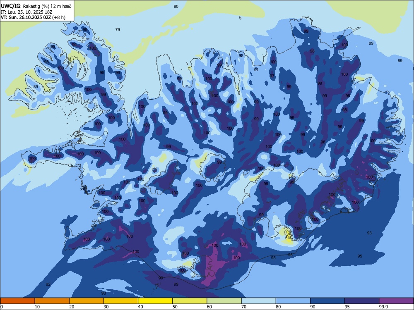This screenshot has width=414, height=310.
Task: Click the golden 30–40 legend swatch
Action: pos(120,301)
